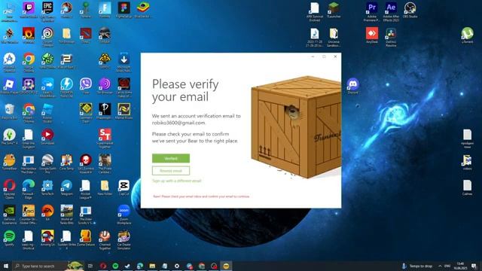Open Car Dealer Simulator desktop icon

point(124,240)
